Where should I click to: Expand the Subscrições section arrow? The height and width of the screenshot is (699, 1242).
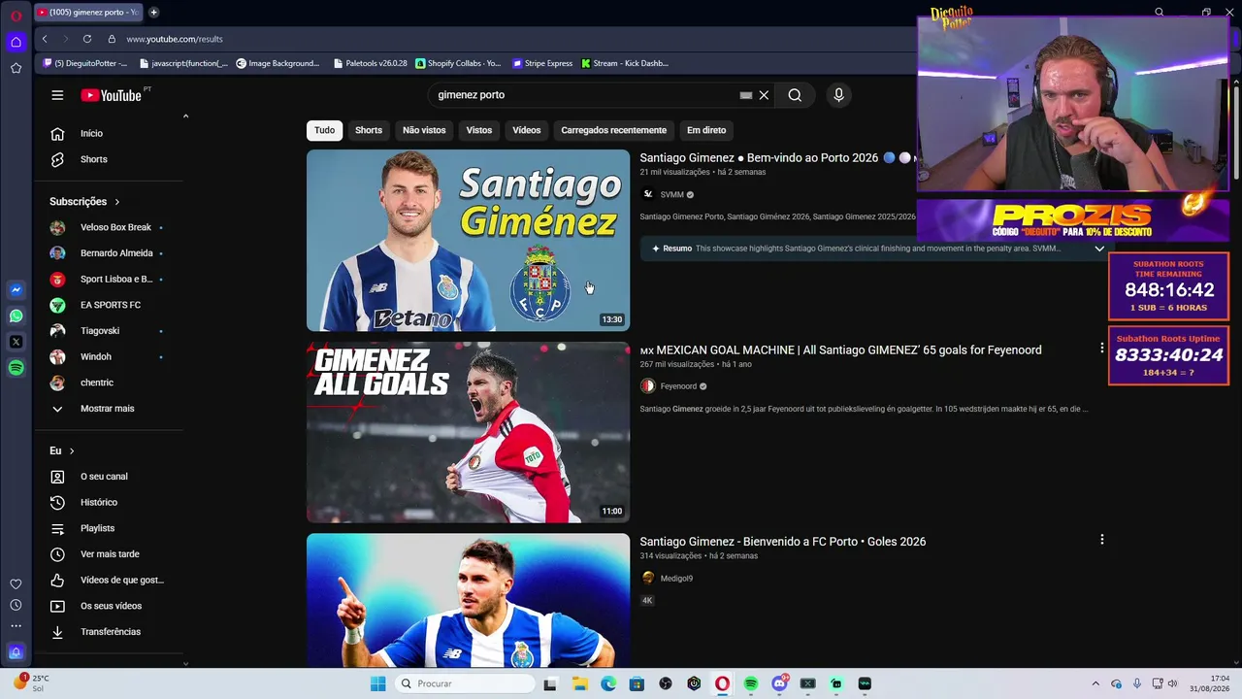(117, 202)
